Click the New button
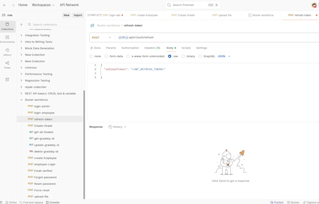Viewport: 319px width, 204px height. click(66, 15)
